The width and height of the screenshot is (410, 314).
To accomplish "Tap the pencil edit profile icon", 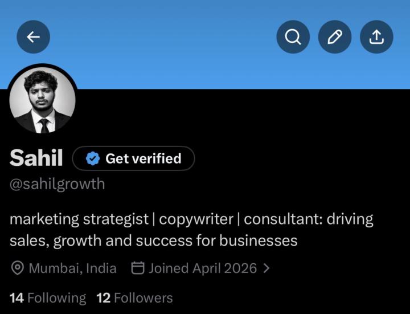I will point(335,37).
